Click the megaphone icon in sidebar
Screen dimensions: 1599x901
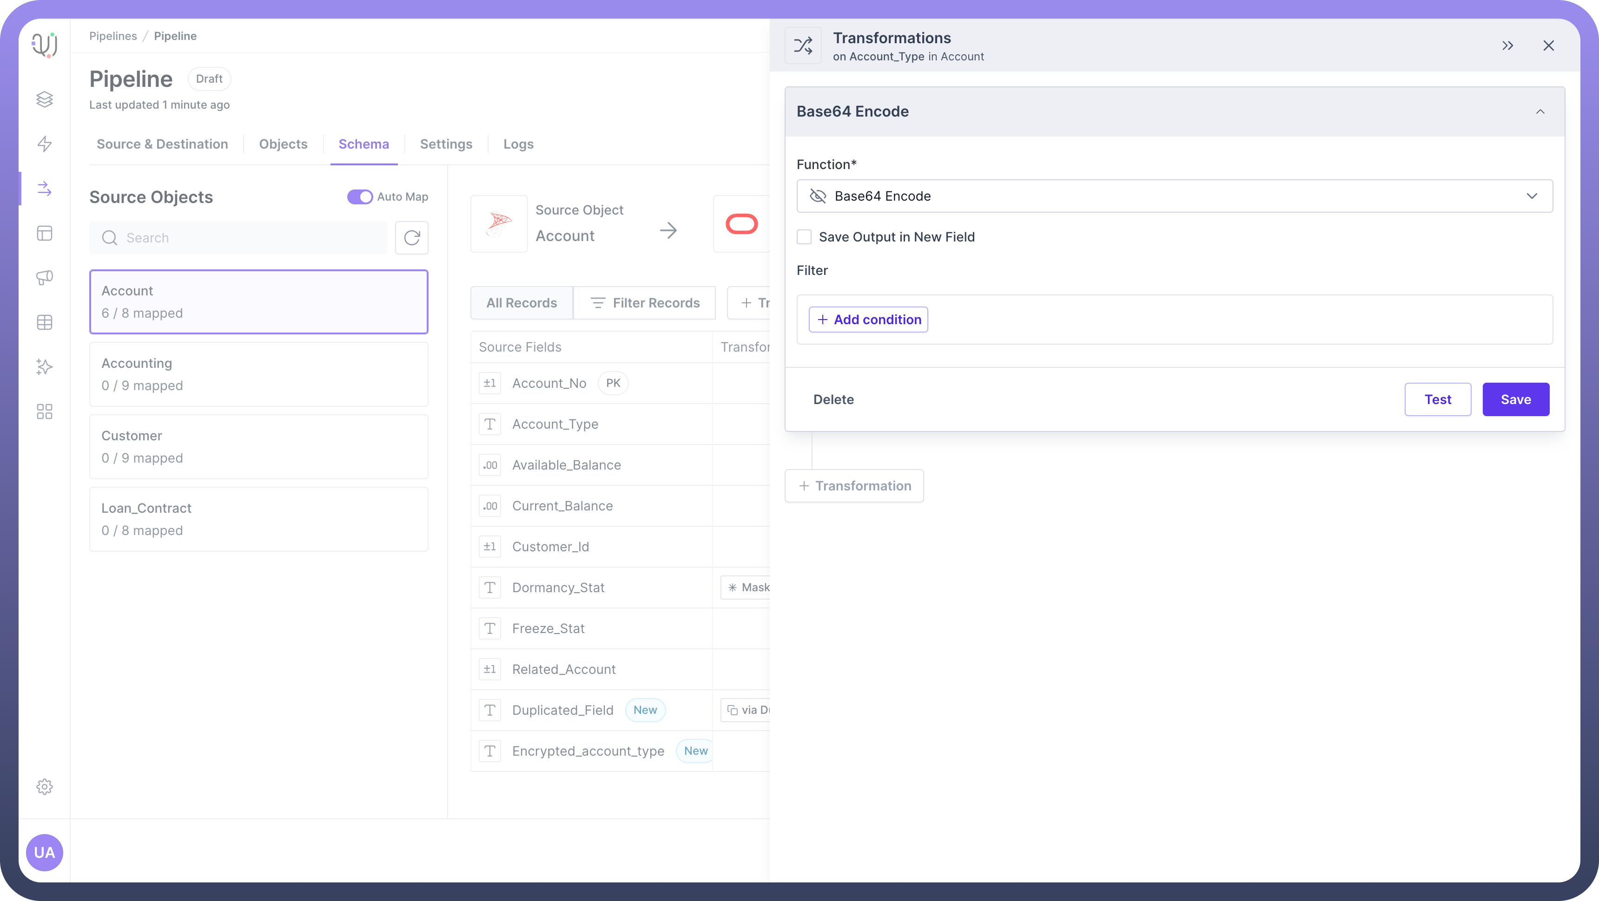[x=44, y=277]
